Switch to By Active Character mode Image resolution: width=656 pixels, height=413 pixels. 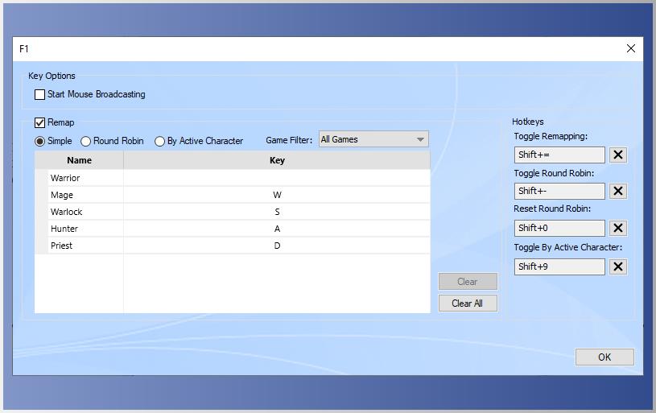[159, 141]
